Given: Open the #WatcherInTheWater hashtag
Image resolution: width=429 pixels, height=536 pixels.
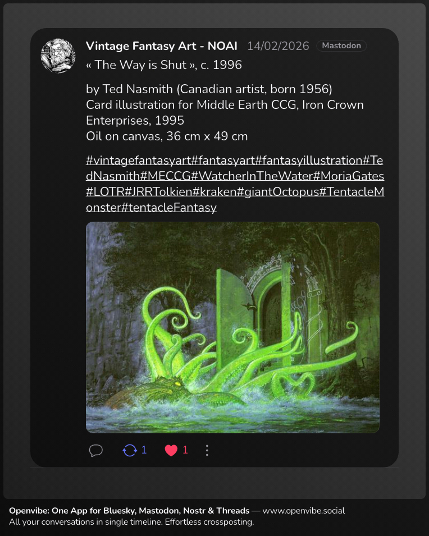Looking at the screenshot, I should pyautogui.click(x=252, y=176).
